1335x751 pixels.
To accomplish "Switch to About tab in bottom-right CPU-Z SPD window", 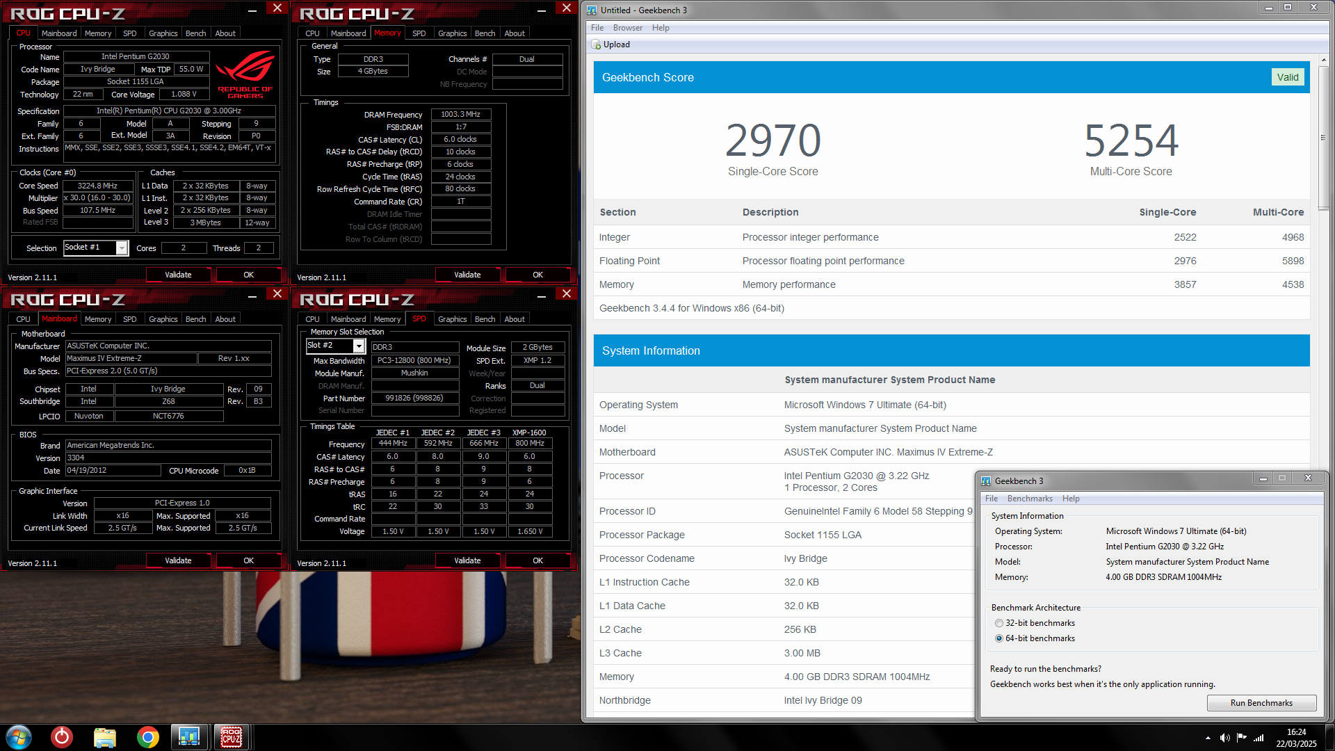I will coord(515,319).
